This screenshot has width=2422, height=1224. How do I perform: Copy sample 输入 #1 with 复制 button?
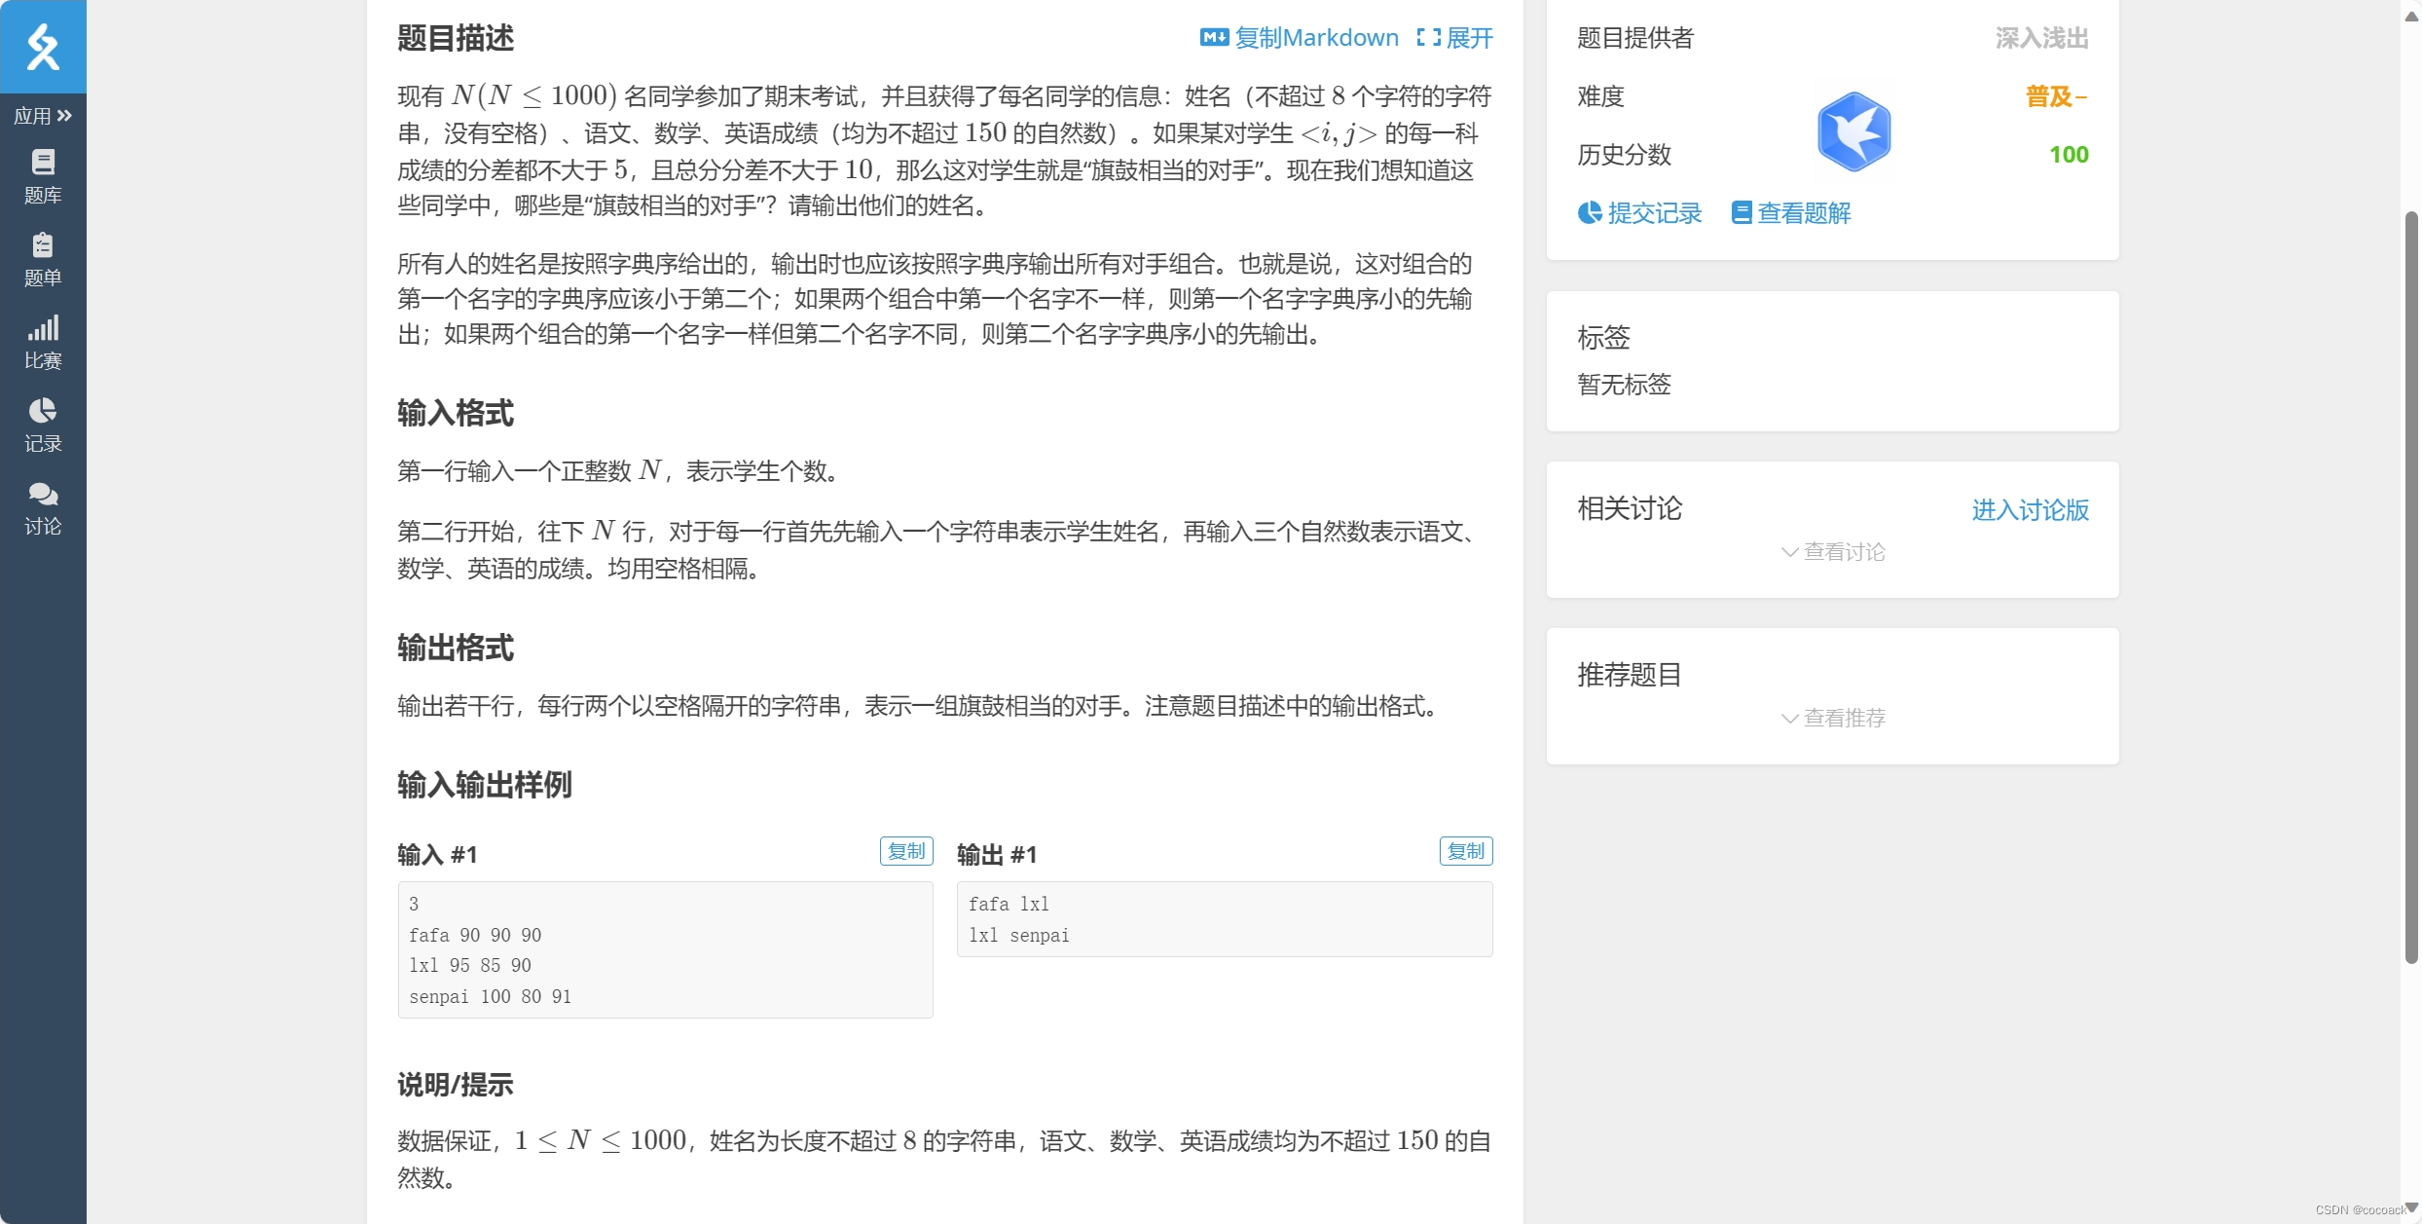click(x=905, y=851)
